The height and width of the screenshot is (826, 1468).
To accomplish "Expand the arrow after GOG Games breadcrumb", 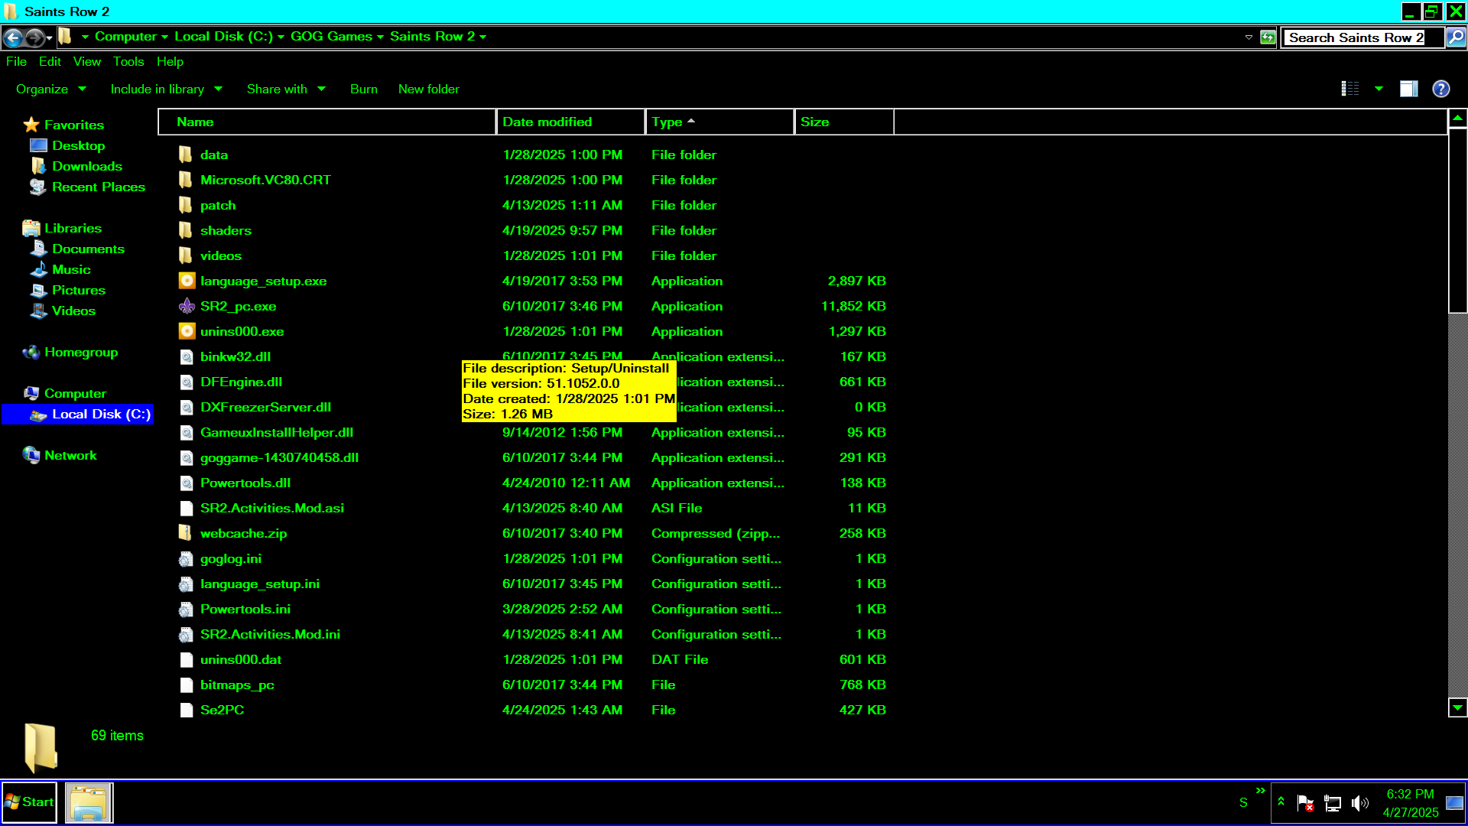I will 380,37.
